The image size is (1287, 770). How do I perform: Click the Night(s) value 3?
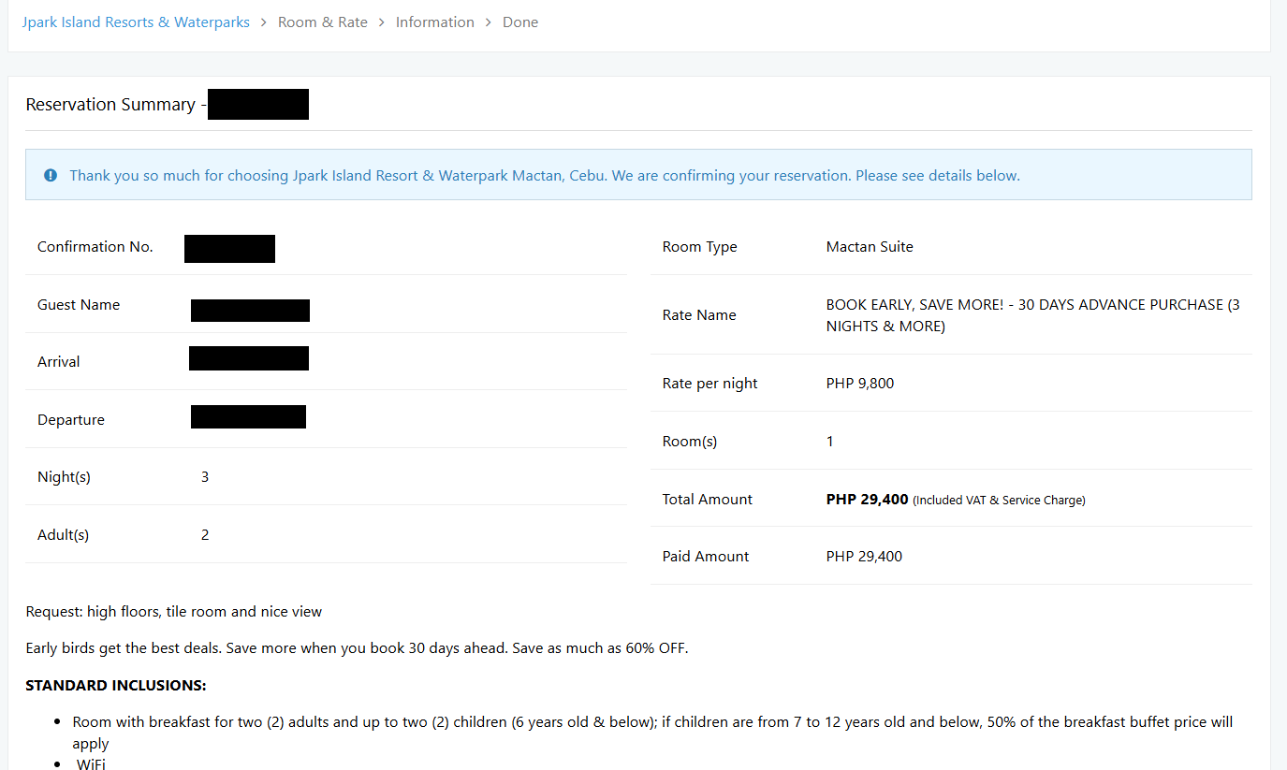click(x=205, y=477)
